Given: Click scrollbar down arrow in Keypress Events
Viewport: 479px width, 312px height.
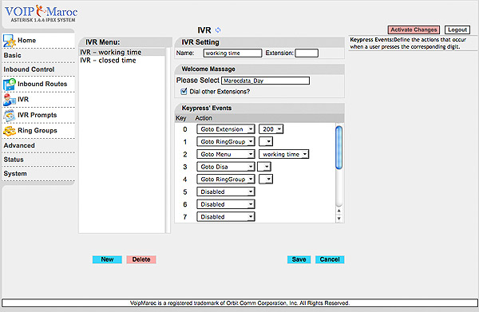Looking at the screenshot, I should [x=338, y=219].
